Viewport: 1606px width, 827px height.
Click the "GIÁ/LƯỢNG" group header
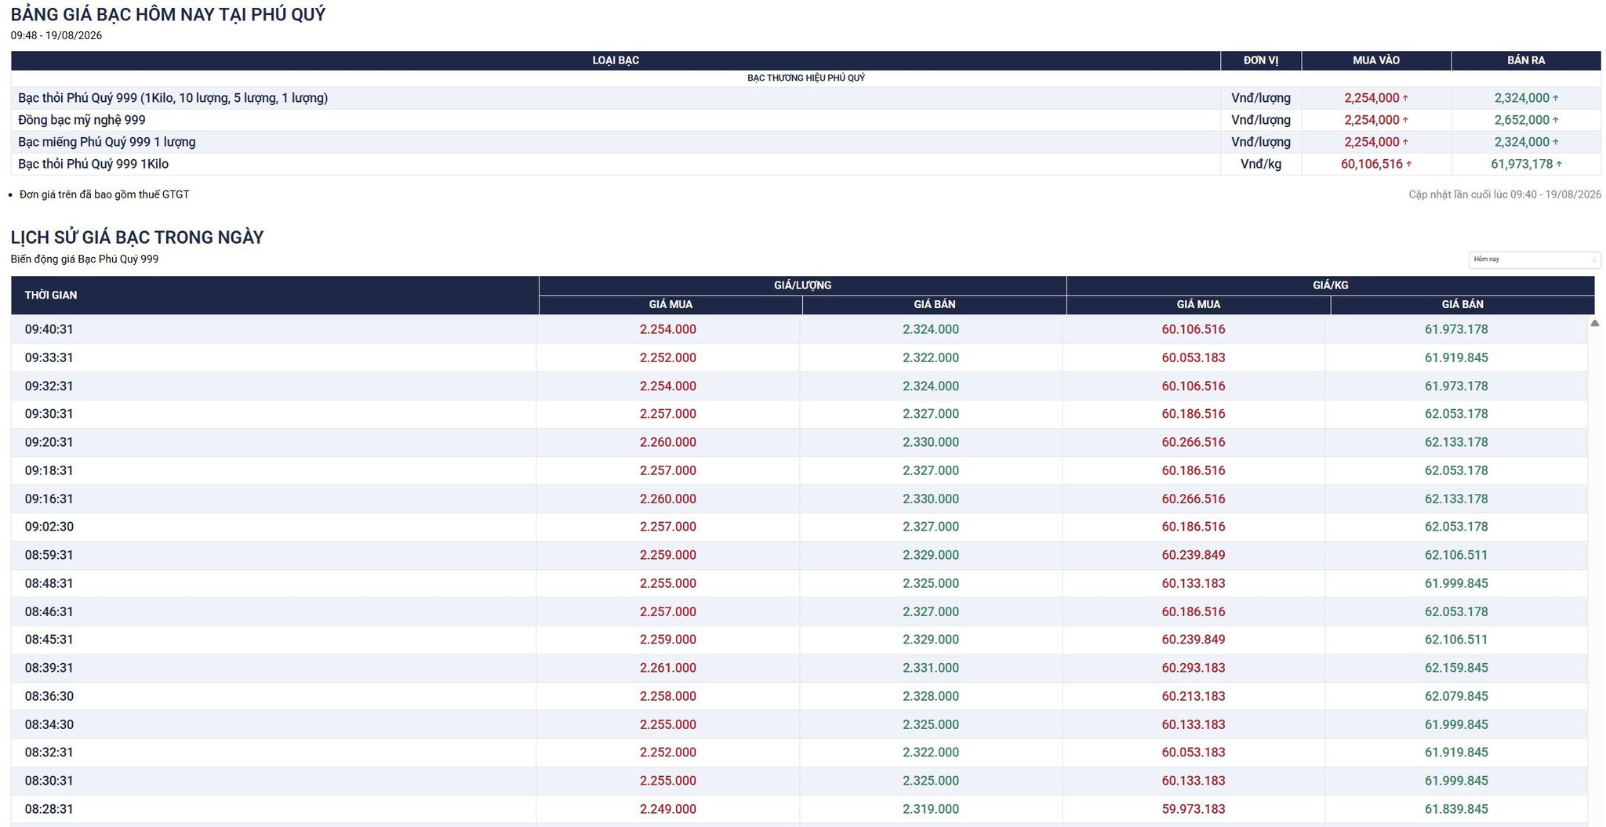point(802,285)
